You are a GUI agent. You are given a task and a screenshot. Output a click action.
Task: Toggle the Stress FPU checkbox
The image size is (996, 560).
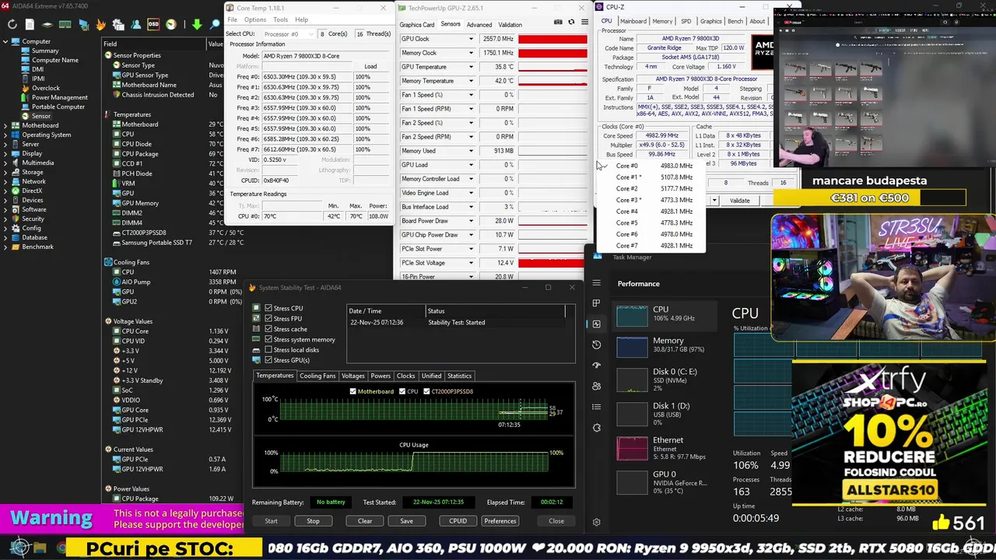point(268,318)
